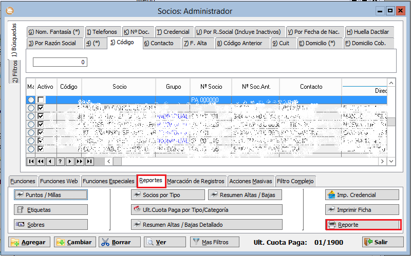Screen dimensions: 411x256
Task: Click the Salir exit button
Action: [x=376, y=242]
